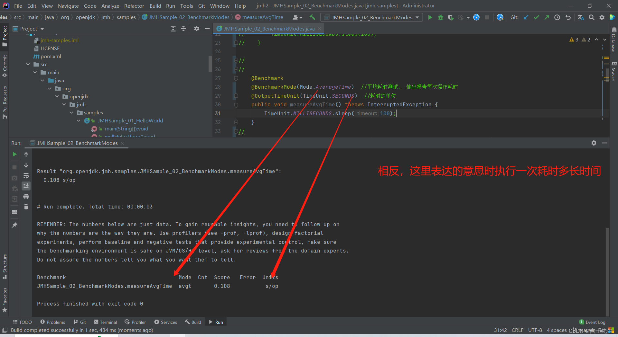
Task: Collapse the src folder
Action: (x=28, y=64)
